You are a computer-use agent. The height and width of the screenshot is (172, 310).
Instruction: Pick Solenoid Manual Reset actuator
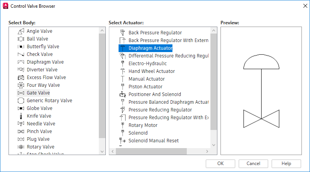click(x=153, y=141)
